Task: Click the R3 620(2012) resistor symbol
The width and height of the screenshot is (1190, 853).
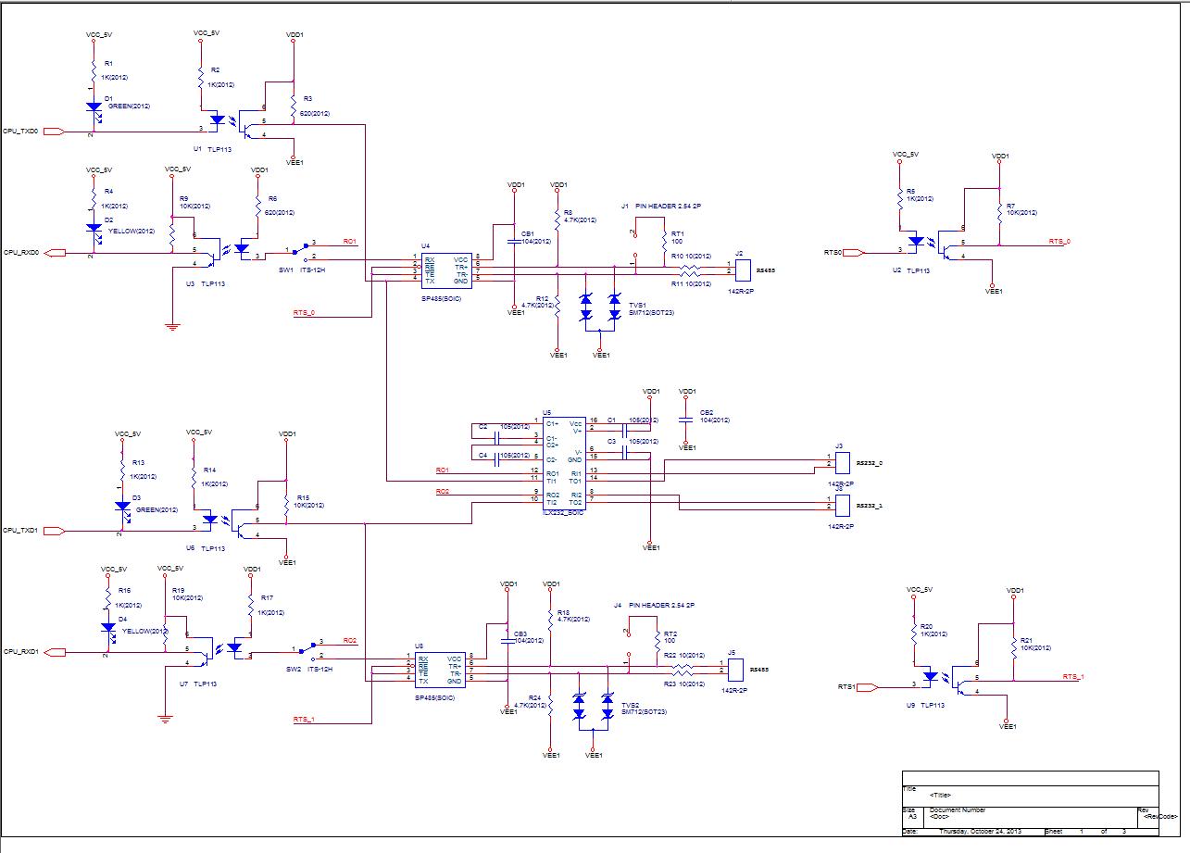Action: point(293,104)
